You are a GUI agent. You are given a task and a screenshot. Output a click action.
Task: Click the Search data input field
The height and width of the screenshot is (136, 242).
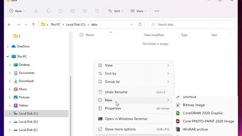click(191, 25)
